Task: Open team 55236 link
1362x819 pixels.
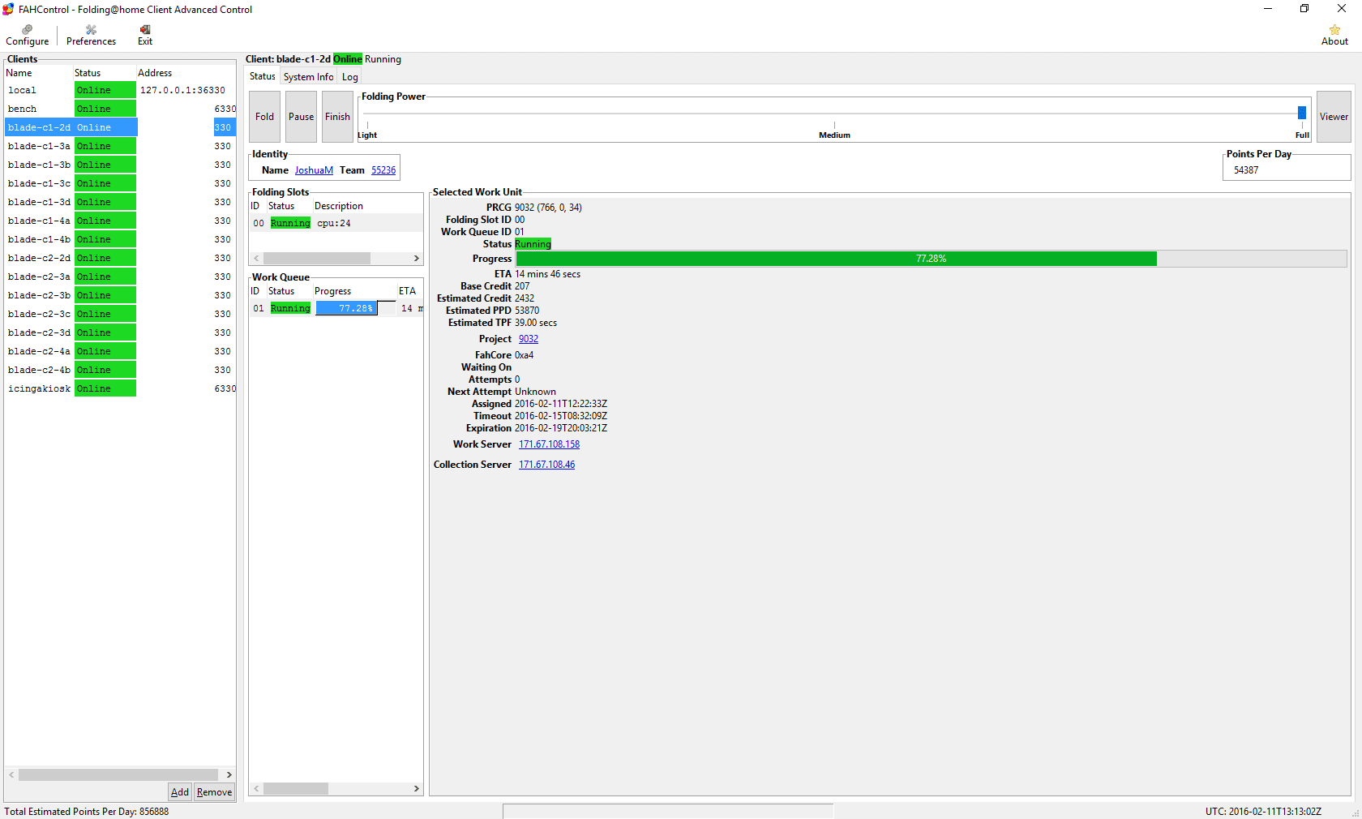Action: 383,170
